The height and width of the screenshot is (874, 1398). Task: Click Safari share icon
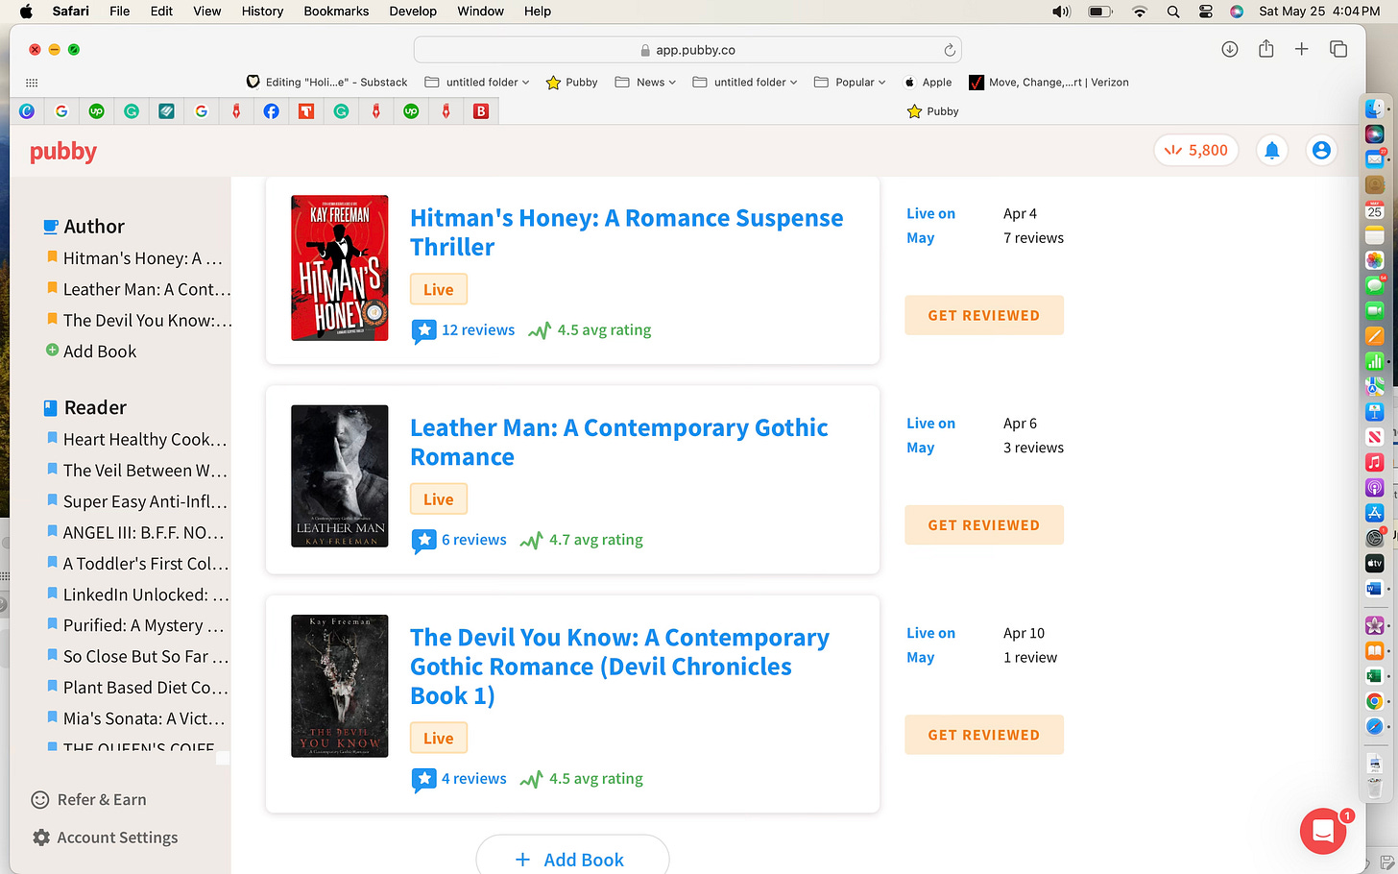click(x=1266, y=49)
